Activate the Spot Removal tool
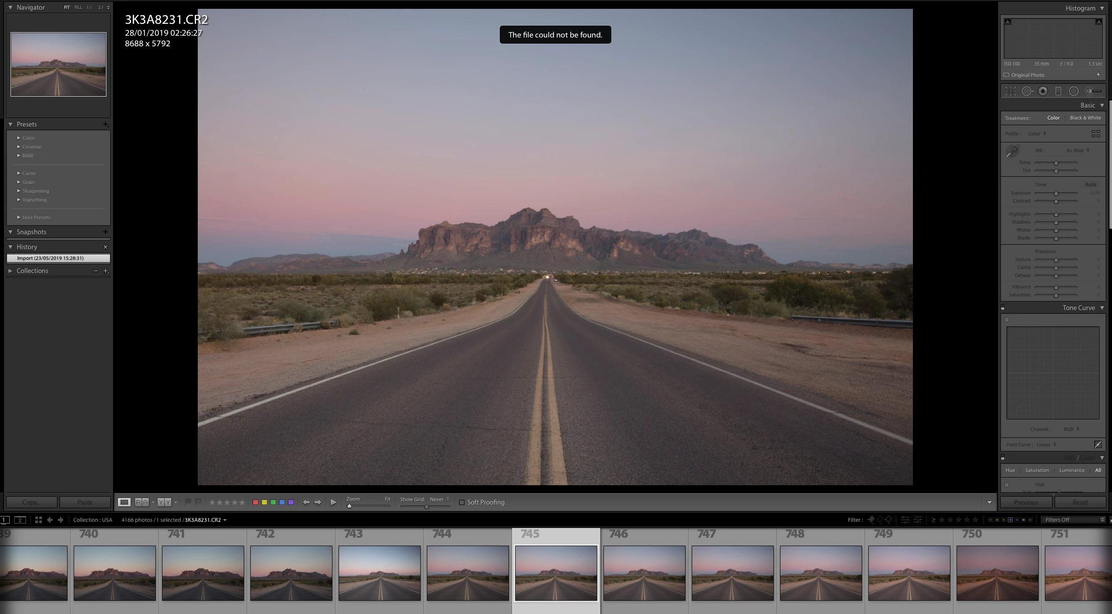The height and width of the screenshot is (614, 1112). pyautogui.click(x=1027, y=91)
